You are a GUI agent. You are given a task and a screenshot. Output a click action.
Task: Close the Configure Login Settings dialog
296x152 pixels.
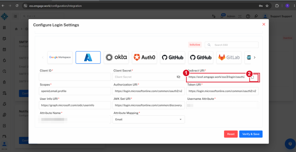coord(264,24)
